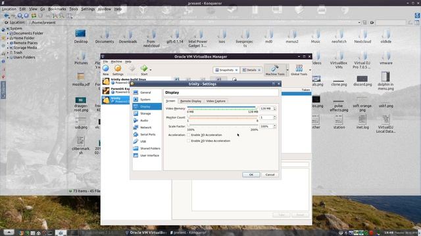Adjust the Video Memory spinner arrows

275,108
